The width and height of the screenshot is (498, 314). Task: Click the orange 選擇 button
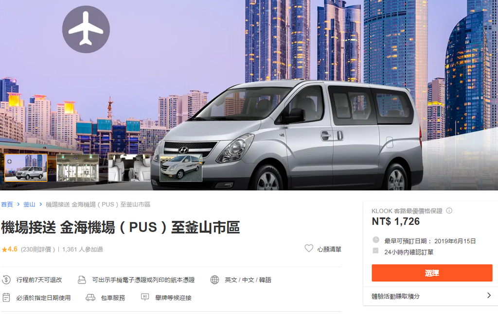(432, 273)
